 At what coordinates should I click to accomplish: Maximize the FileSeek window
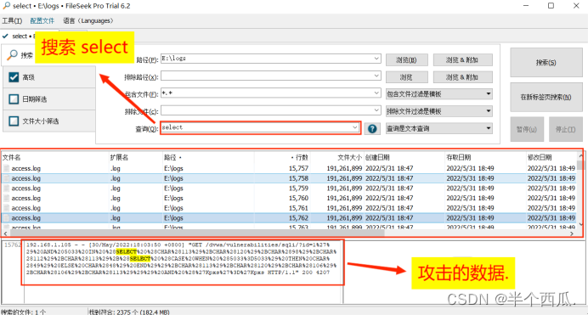pyautogui.click(x=551, y=6)
